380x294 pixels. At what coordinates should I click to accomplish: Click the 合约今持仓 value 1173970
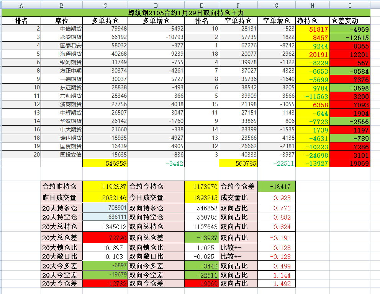click(x=201, y=186)
